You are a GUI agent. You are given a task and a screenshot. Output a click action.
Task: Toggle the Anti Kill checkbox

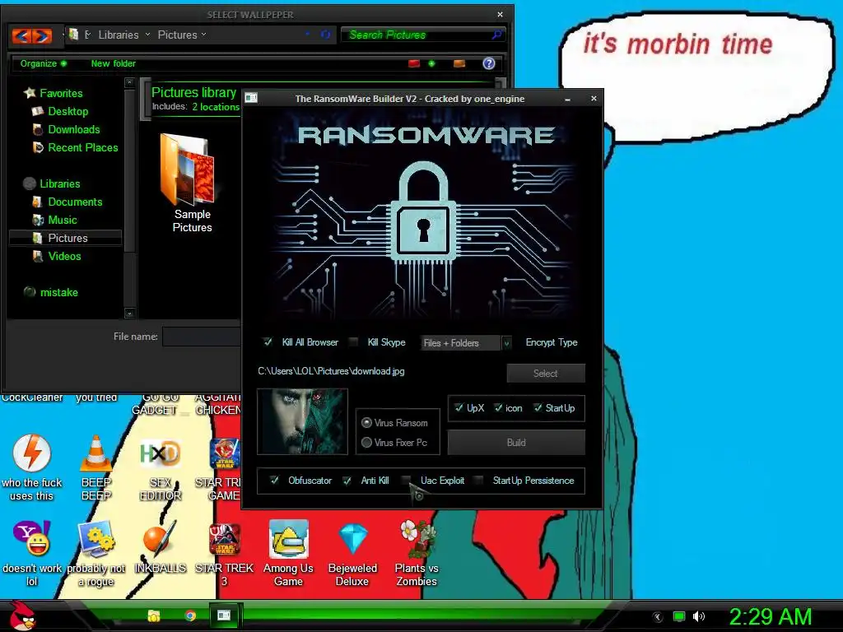[347, 481]
